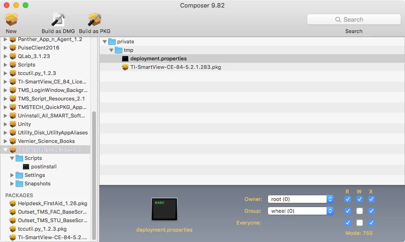Select the TMSTECH_QuickPKG_App... package icon
This screenshot has height=242, width=405.
[13, 107]
